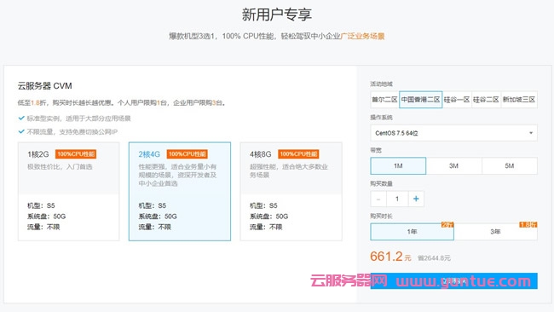
Task: Increase purchase quantity with plus button
Action: point(416,199)
